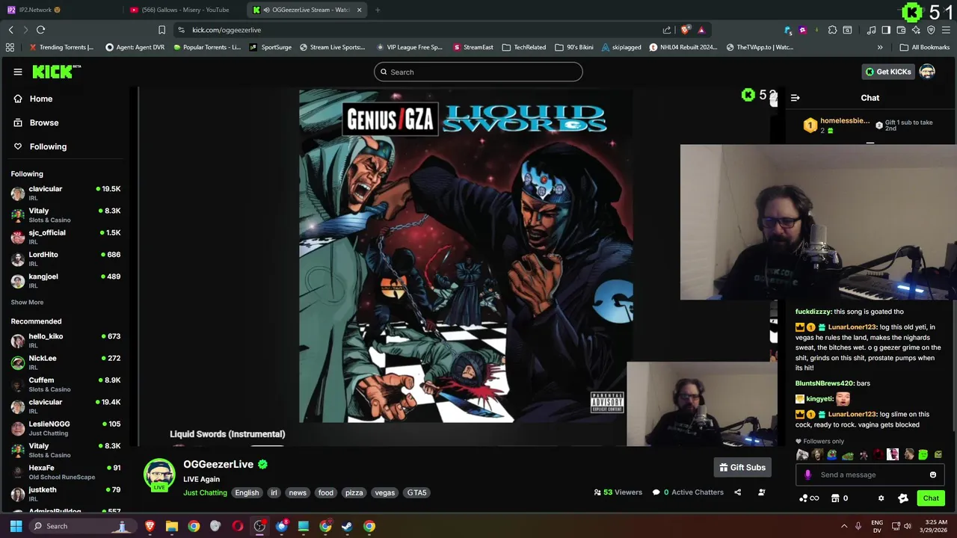Screen dimensions: 957x538
Task: Expand Show More in Following list
Action: (27, 303)
